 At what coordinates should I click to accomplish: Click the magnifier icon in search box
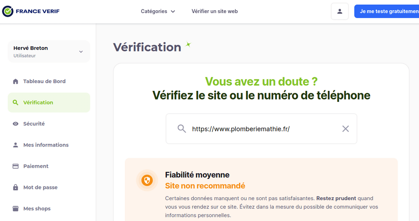(x=182, y=129)
